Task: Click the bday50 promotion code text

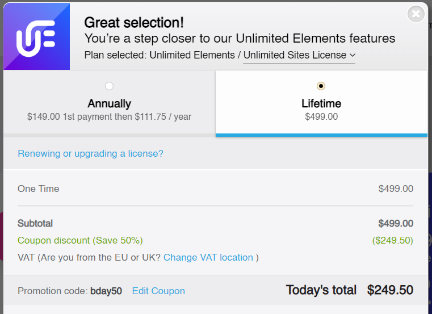Action: click(x=106, y=291)
